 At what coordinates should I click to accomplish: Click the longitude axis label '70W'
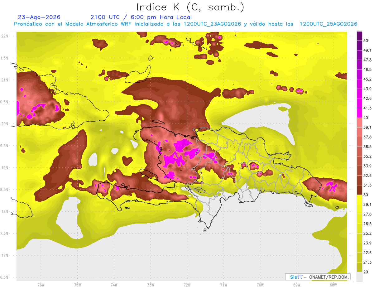(260, 285)
